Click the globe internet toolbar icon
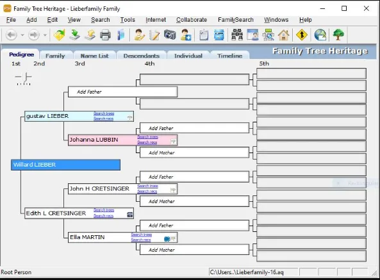Image resolution: width=380 pixels, height=280 pixels. pos(320,35)
